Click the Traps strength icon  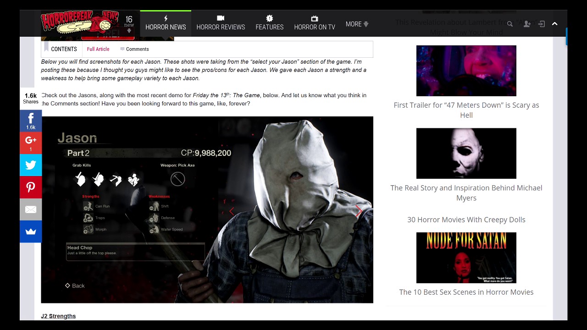(88, 218)
